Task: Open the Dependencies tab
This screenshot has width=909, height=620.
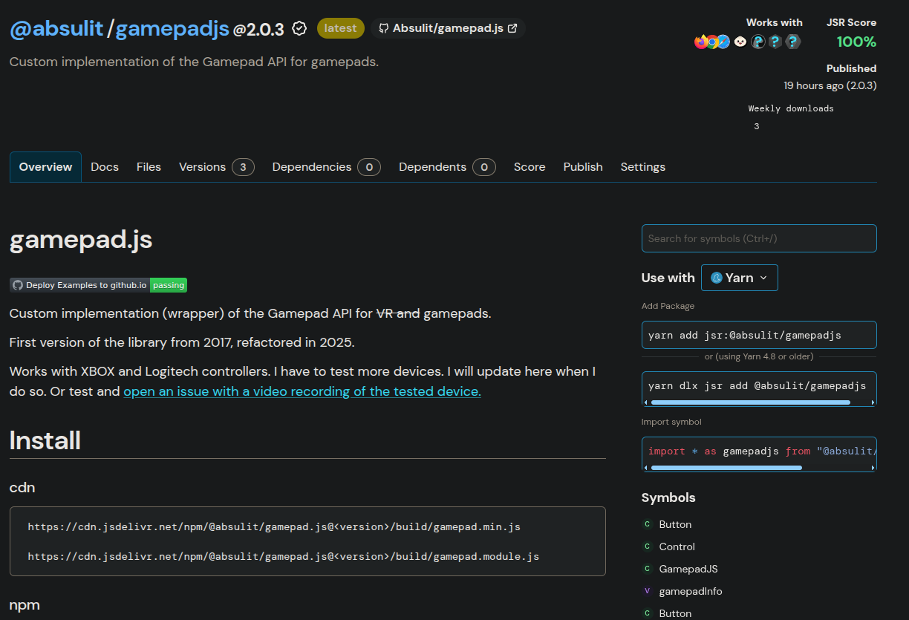Action: [x=327, y=167]
